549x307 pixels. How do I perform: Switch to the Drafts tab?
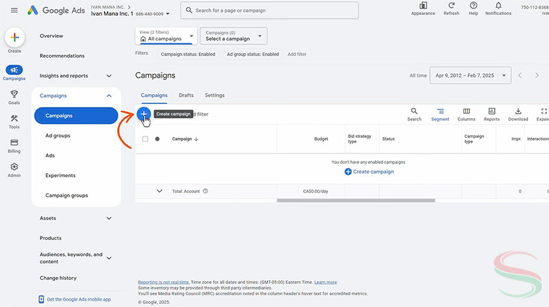coord(186,95)
